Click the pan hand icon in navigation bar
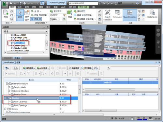Image resolution: width=163 pixels, height=122 pixels. point(158,42)
